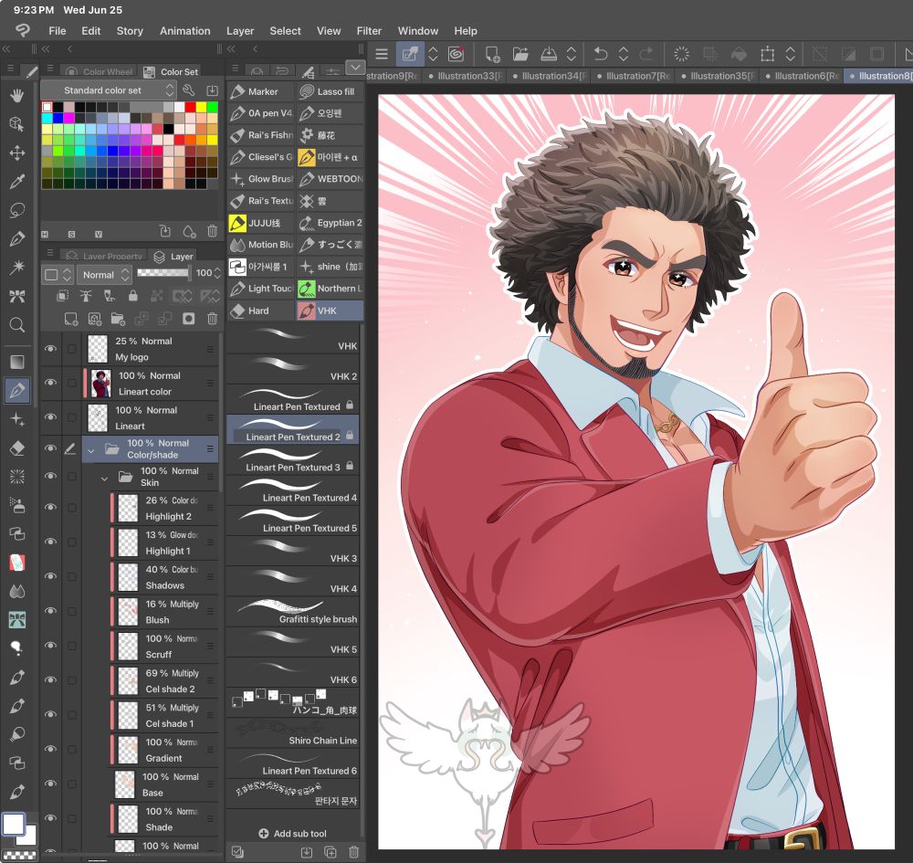Image resolution: width=913 pixels, height=863 pixels.
Task: Click the new layer folder icon
Action: click(x=118, y=319)
